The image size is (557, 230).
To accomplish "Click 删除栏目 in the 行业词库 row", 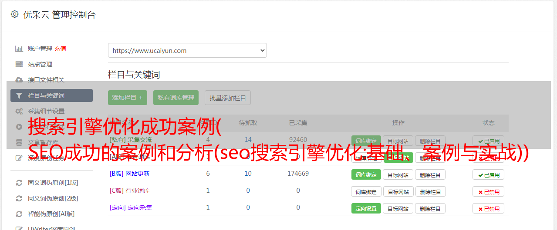I will 430,191.
